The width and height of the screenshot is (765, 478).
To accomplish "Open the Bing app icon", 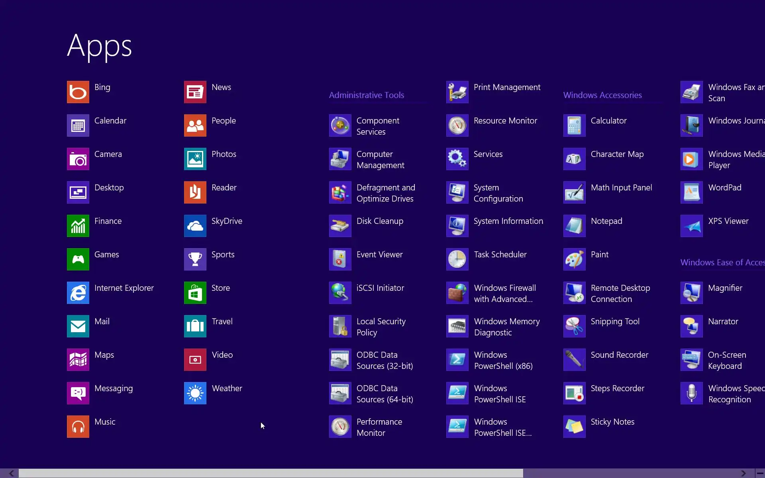I will [78, 92].
